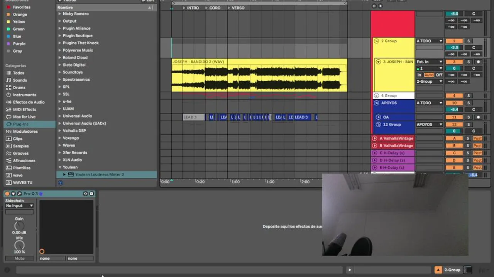Arm track 3 for recording

click(x=478, y=62)
